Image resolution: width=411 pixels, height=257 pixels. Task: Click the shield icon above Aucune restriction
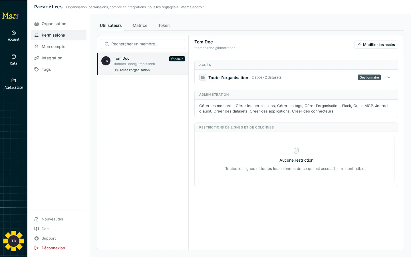(296, 151)
